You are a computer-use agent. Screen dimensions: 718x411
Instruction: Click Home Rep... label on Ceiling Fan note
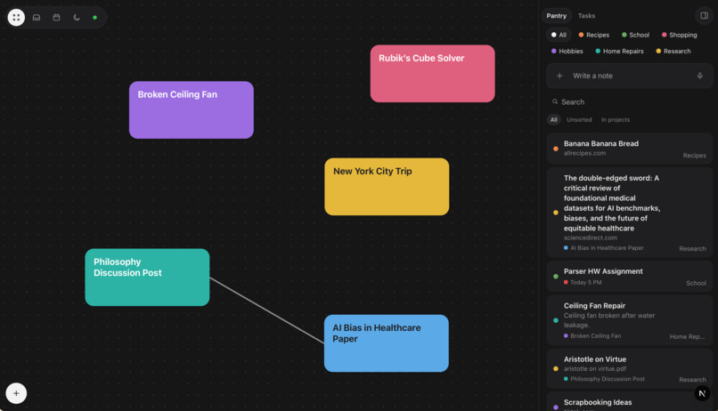coord(687,336)
